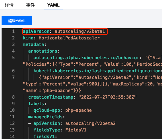Click the labels key on line 9
This screenshot has height=139, width=162.
(x=36, y=104)
